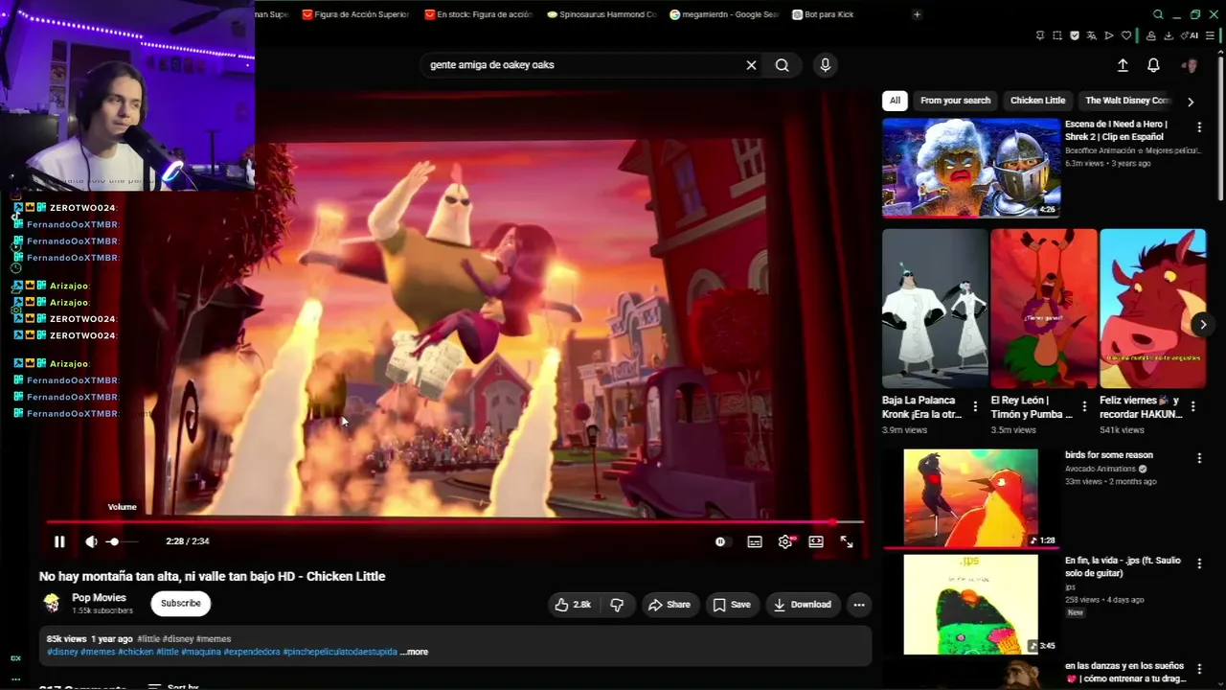Enter fullscreen mode
Viewport: 1226px width, 690px height.
847,541
